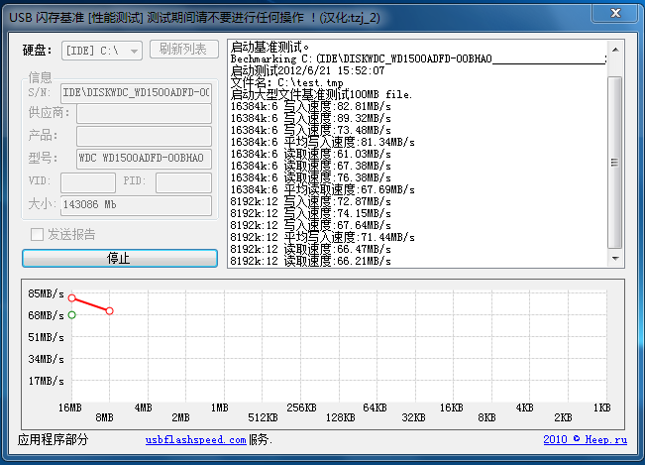The height and width of the screenshot is (465, 645).
Task: Click the 产品 product field
Action: [143, 136]
